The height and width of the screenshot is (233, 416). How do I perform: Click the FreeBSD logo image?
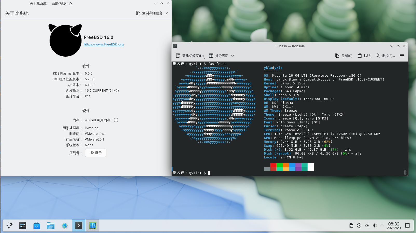pyautogui.click(x=65, y=40)
